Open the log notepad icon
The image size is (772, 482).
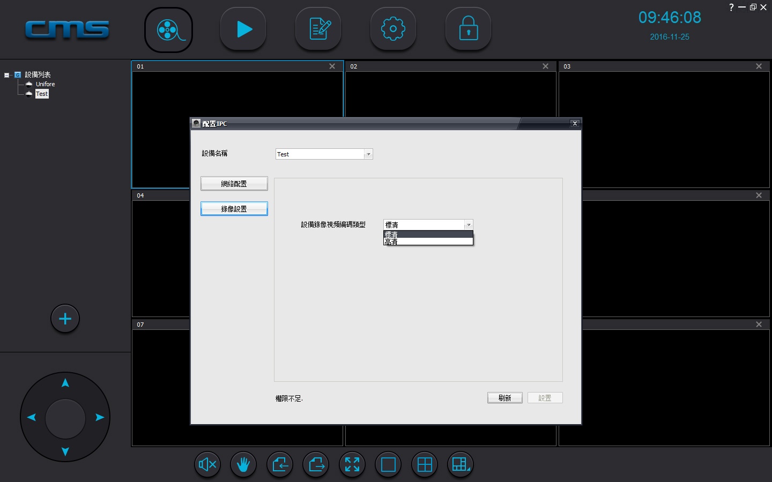[x=318, y=29]
